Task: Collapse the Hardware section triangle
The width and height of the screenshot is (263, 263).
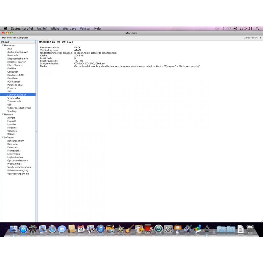Action: (3, 45)
